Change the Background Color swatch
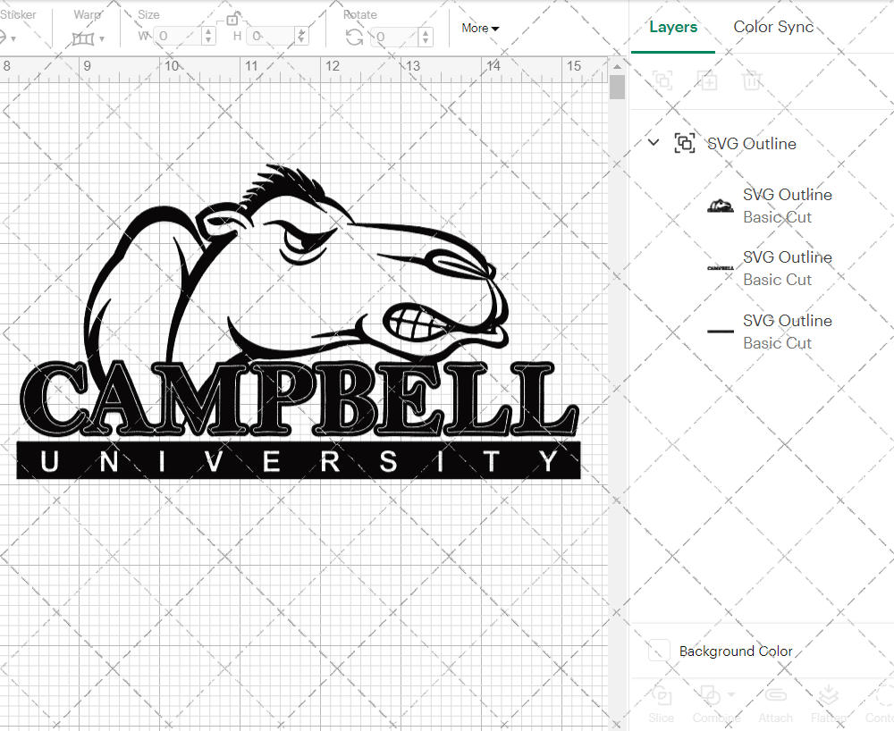The width and height of the screenshot is (894, 731). tap(659, 651)
